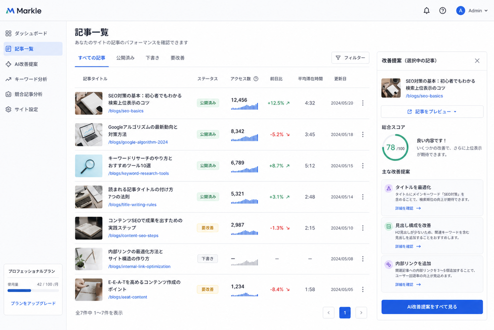This screenshot has width=494, height=330.
Task: Open /blogs/content-seo-steps link
Action: click(133, 236)
